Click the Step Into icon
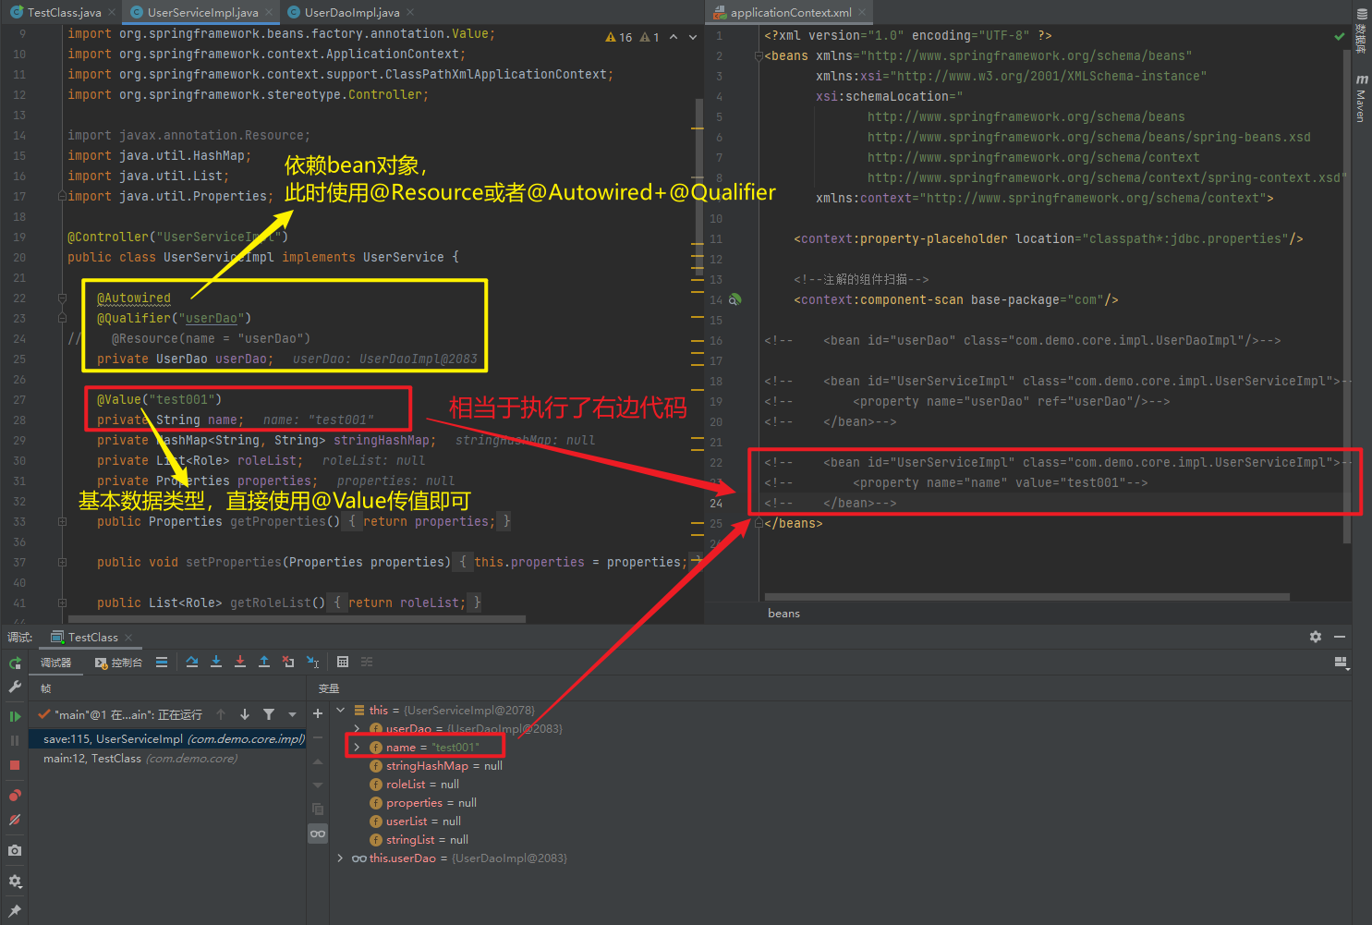This screenshot has height=925, width=1372. 216,662
